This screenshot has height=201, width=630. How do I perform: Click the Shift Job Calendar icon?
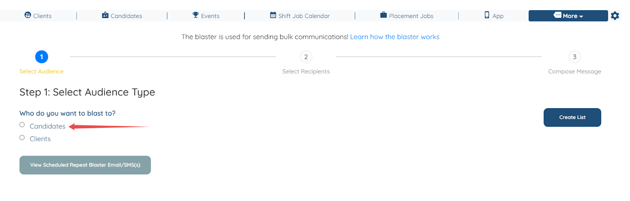[273, 15]
